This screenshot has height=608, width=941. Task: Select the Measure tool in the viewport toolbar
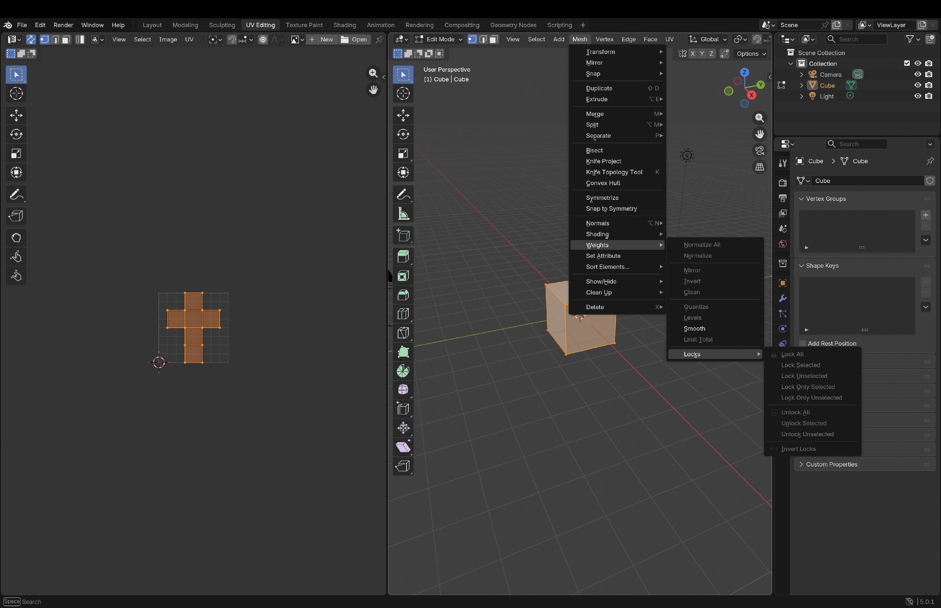[x=403, y=213]
